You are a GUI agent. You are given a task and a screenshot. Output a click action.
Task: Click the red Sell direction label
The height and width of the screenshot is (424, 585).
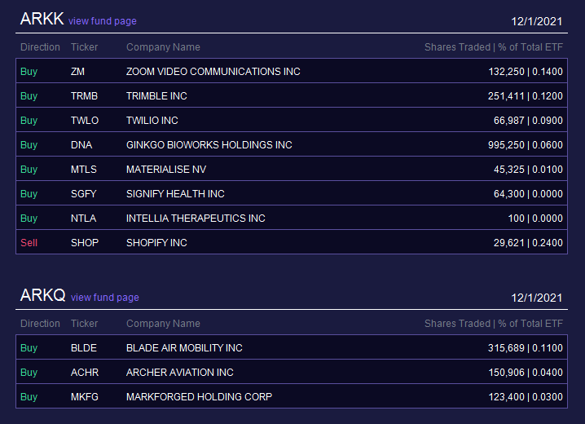click(x=29, y=243)
